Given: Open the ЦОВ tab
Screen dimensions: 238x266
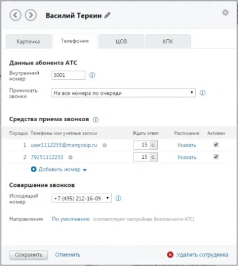Looking at the screenshot, I should tap(121, 42).
